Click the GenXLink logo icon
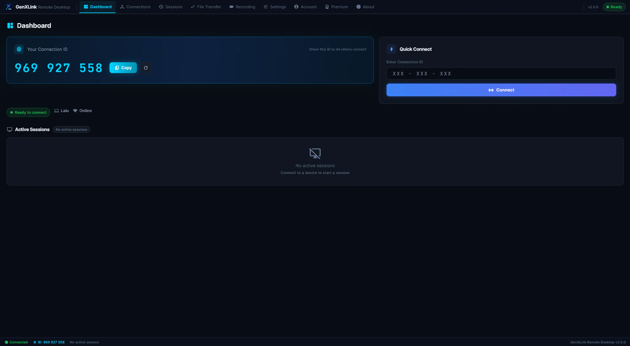 [9, 7]
